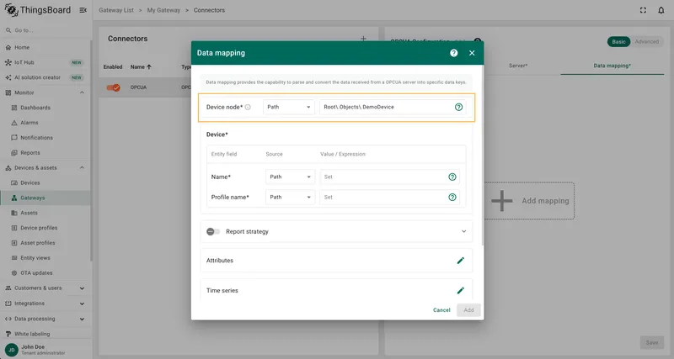Enable the Report strategy toggle
Viewport: 674px width, 359px height.
213,231
